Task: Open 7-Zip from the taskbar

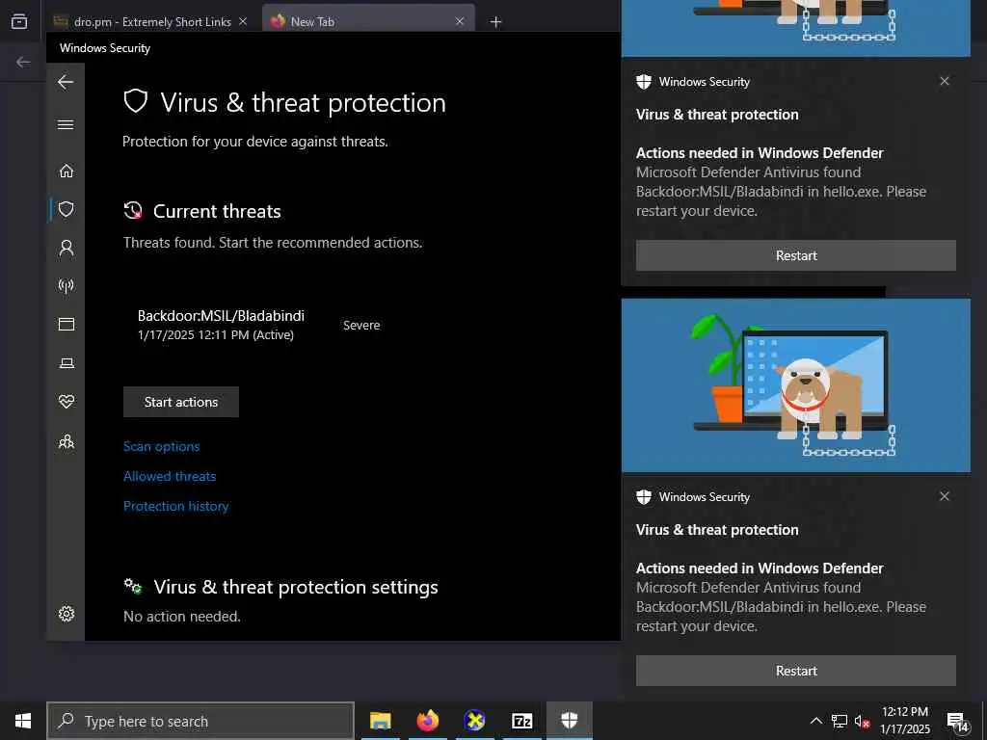Action: pos(521,721)
